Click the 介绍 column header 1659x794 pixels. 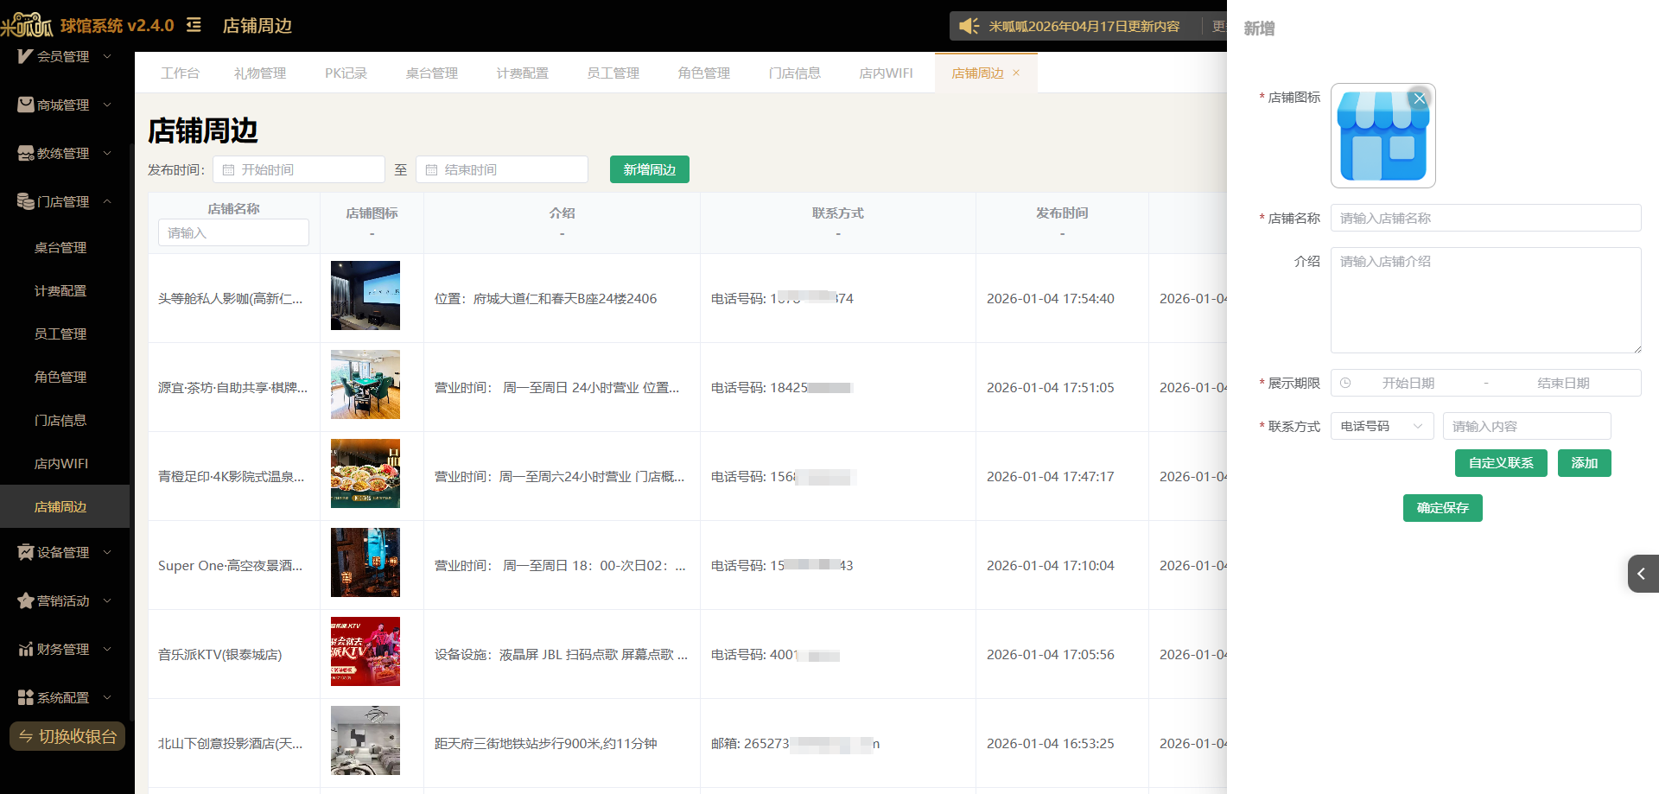point(562,213)
